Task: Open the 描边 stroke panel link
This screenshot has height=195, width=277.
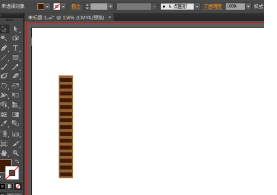Action: [77, 7]
